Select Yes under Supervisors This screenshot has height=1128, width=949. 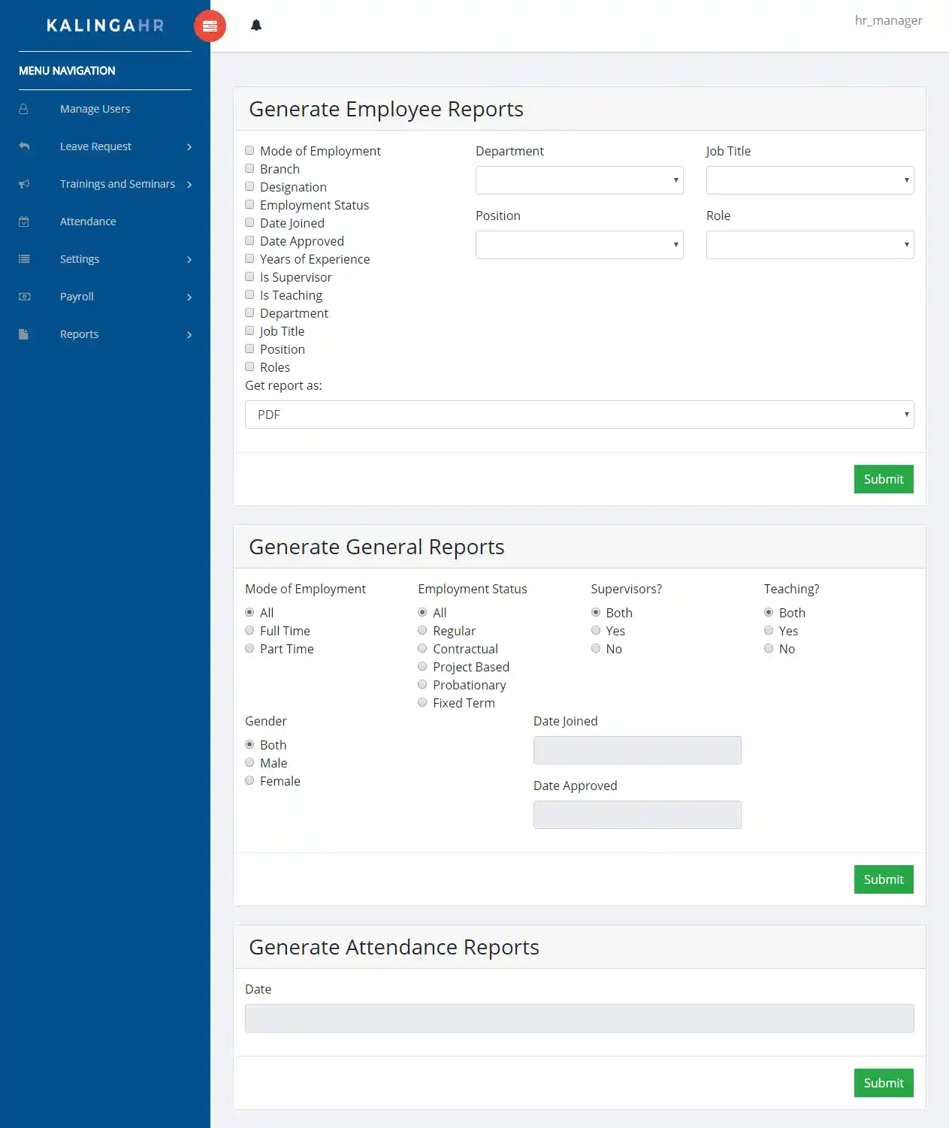click(596, 630)
